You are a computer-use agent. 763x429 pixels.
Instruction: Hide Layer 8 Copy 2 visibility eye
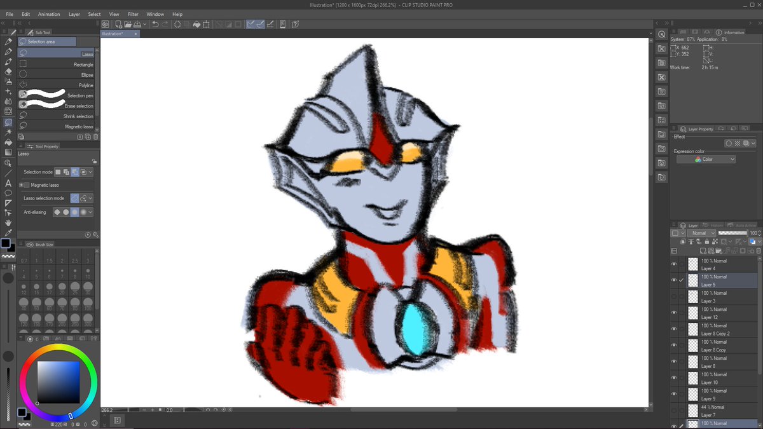[674, 329]
